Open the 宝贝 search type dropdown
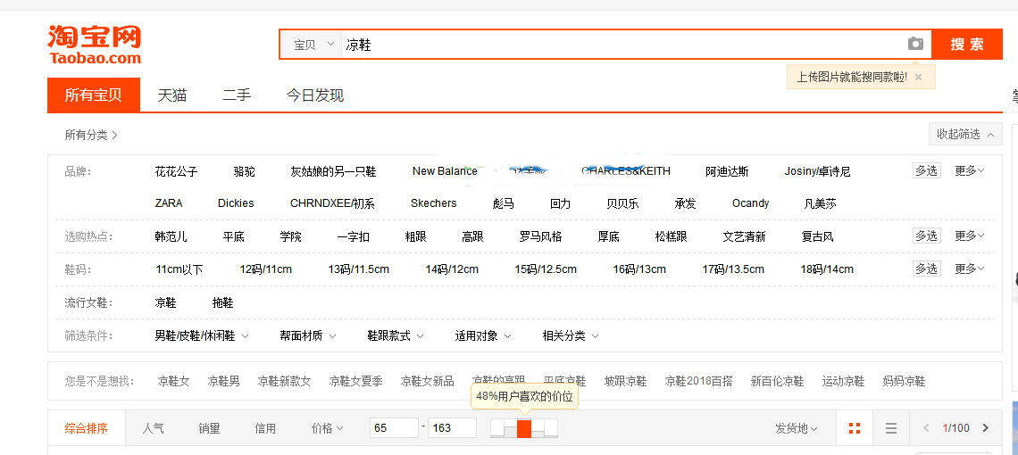Image resolution: width=1018 pixels, height=455 pixels. pyautogui.click(x=312, y=45)
